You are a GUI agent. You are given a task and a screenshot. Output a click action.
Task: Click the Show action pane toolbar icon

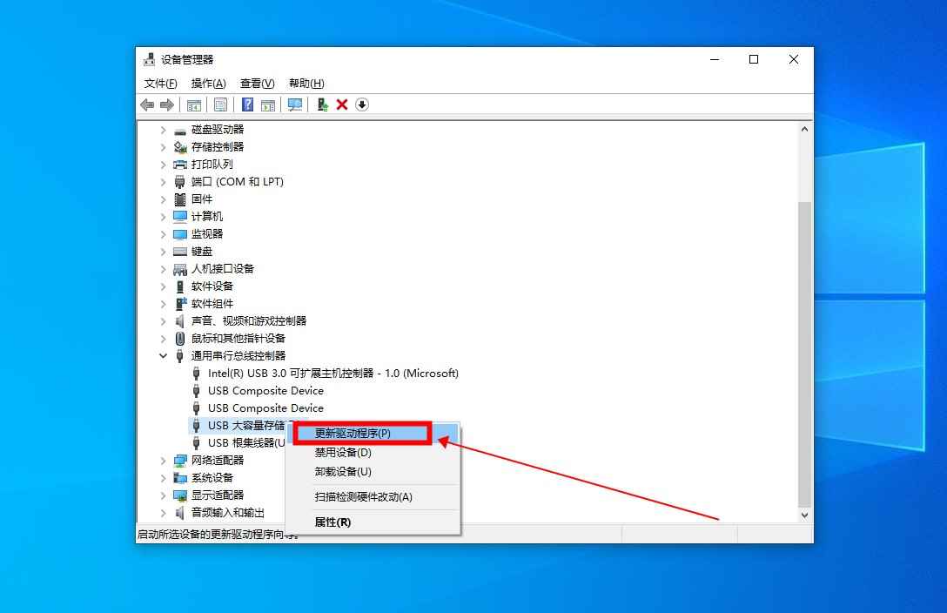(267, 104)
